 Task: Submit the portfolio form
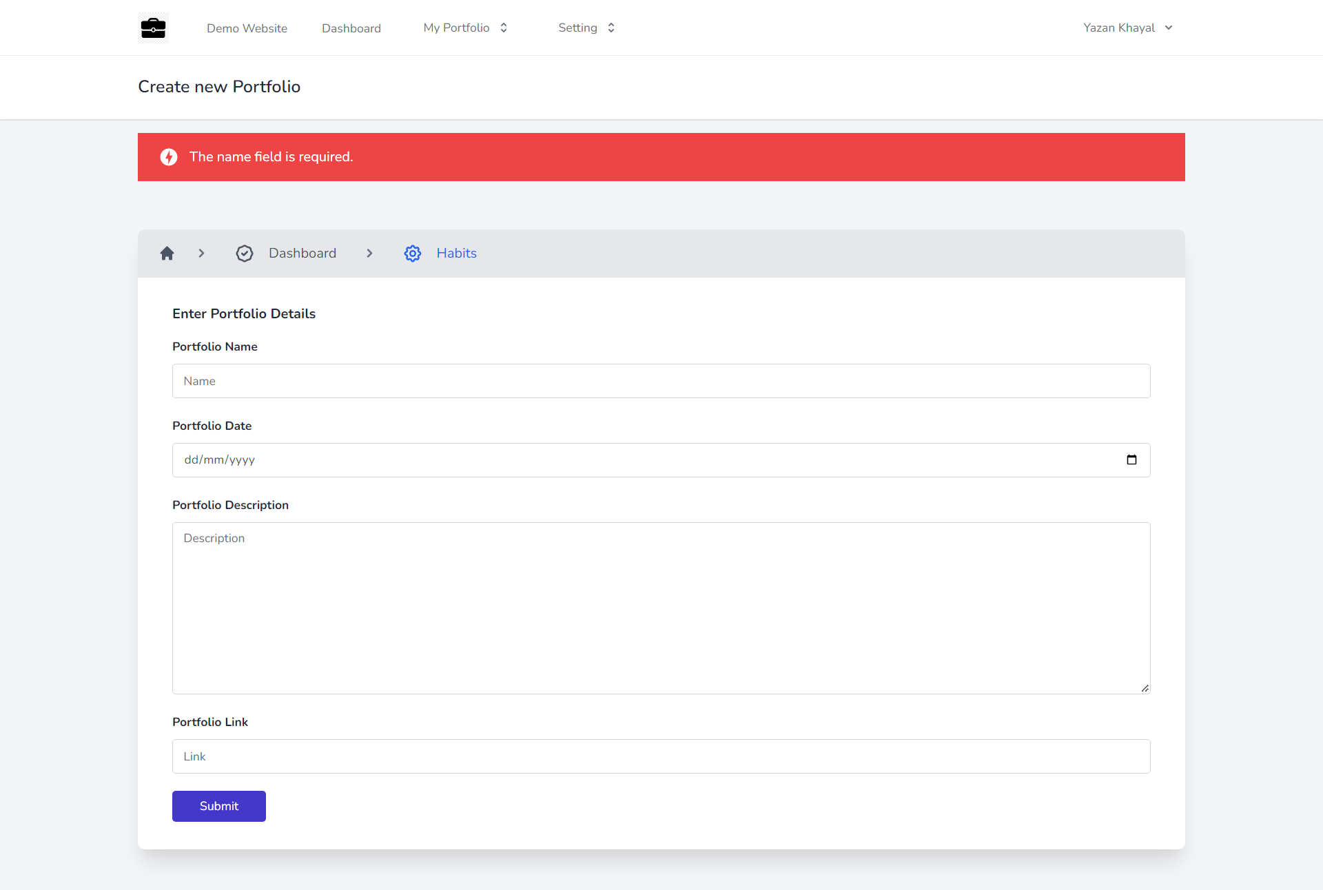point(219,806)
